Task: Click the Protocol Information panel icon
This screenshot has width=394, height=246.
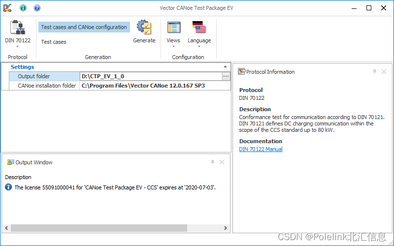Action: click(241, 71)
